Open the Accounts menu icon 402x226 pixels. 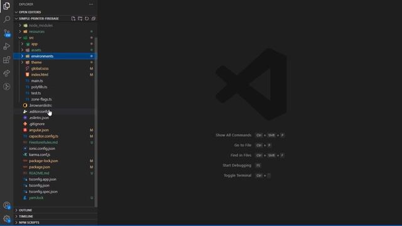coord(7,205)
